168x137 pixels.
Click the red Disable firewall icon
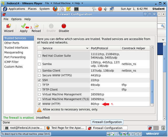tap(64, 28)
